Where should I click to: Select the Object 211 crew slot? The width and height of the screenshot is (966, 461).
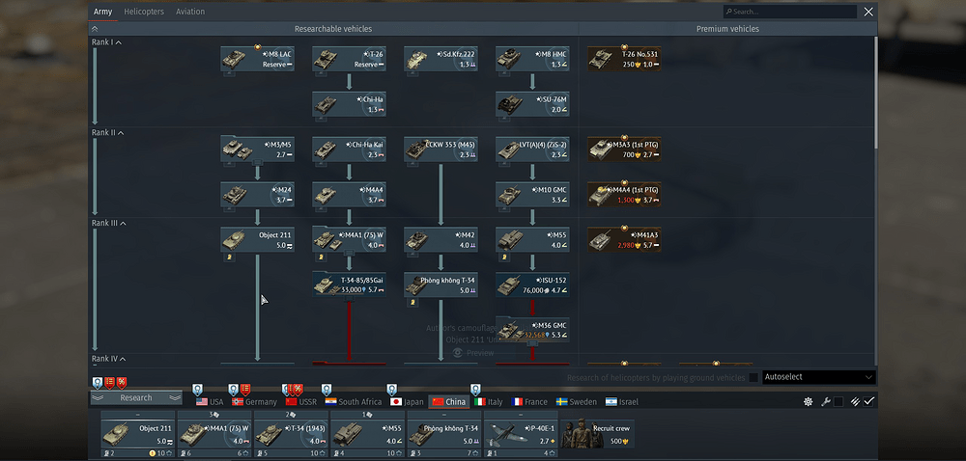(137, 435)
